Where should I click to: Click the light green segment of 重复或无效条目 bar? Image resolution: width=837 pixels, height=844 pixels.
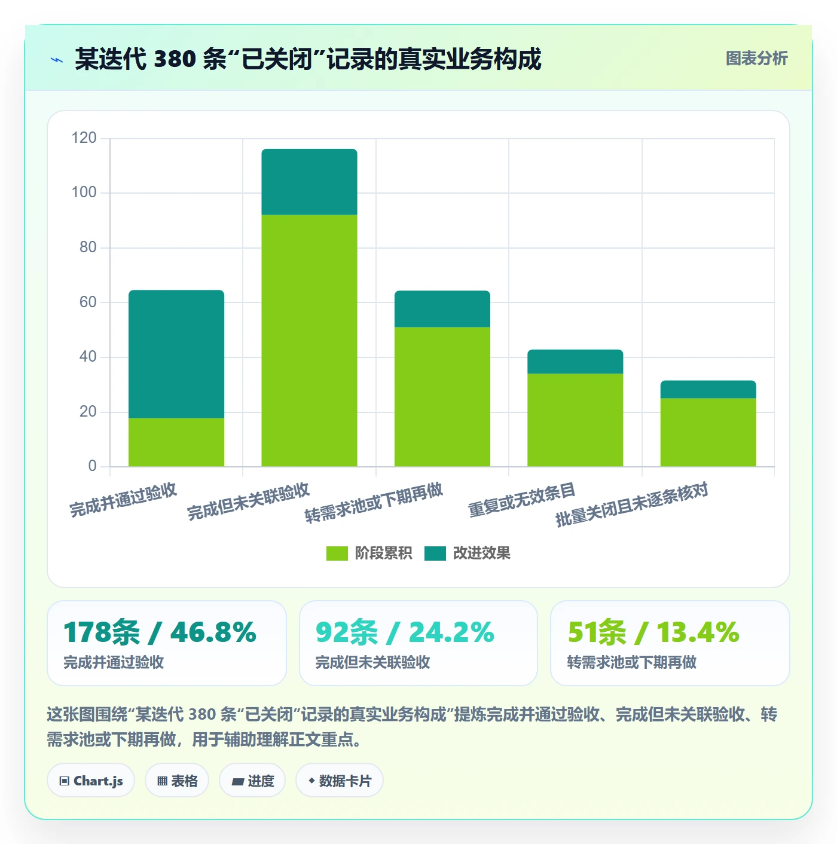pyautogui.click(x=575, y=420)
